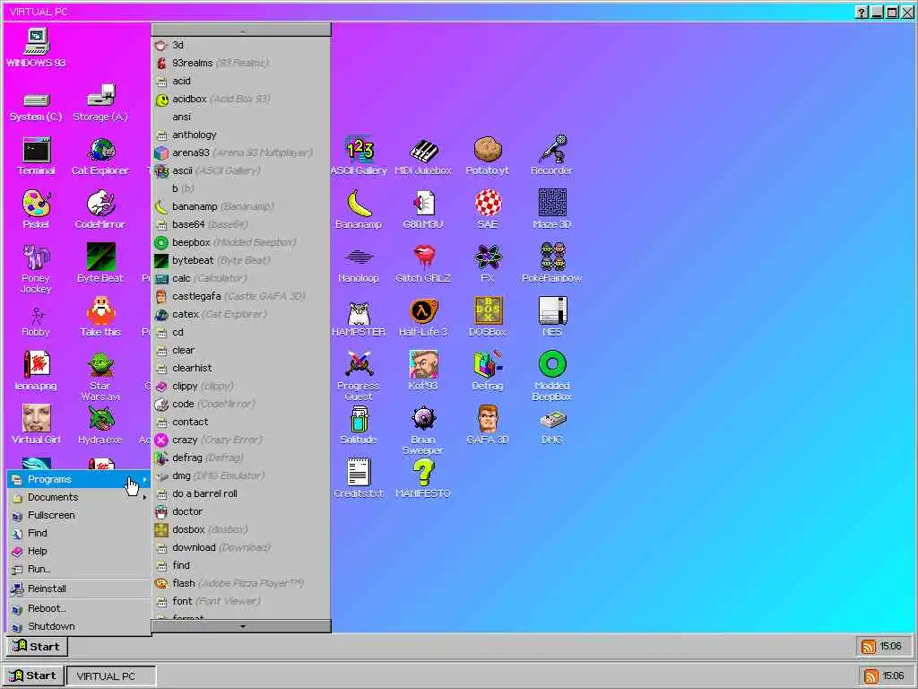Launch flash (Adobe Pizza Player) entry

tap(240, 583)
